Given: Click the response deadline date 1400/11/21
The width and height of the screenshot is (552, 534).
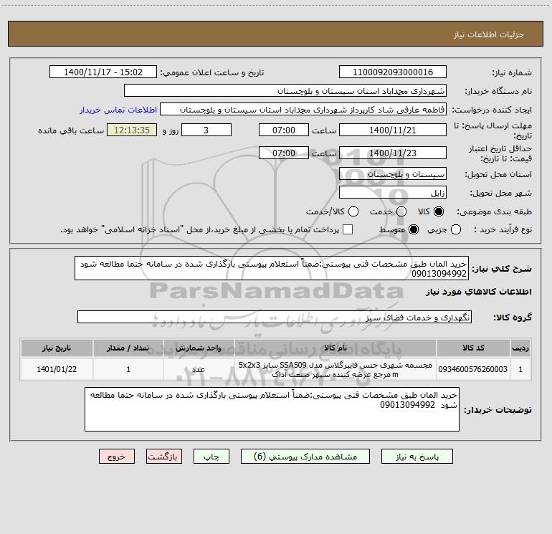Looking at the screenshot, I should pos(393,130).
